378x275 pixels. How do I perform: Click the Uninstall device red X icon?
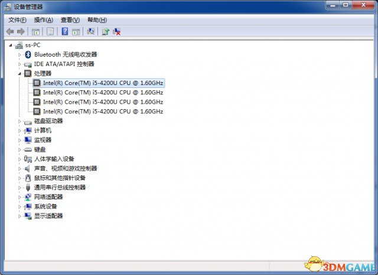tap(117, 31)
